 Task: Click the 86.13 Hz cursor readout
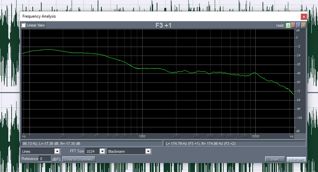[x=92, y=144]
